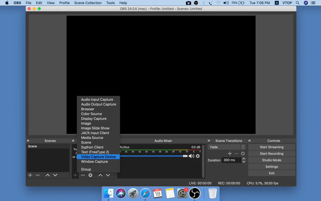
Task: Enable Studio Mode button
Action: 272,160
